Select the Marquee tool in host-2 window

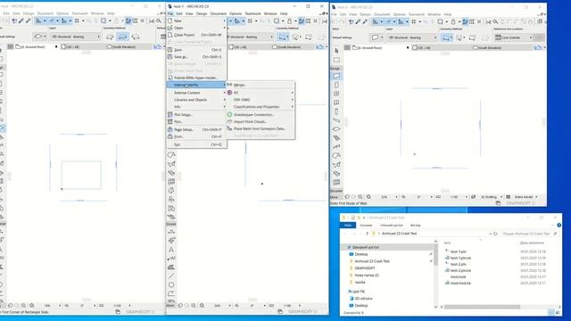[x=336, y=60]
